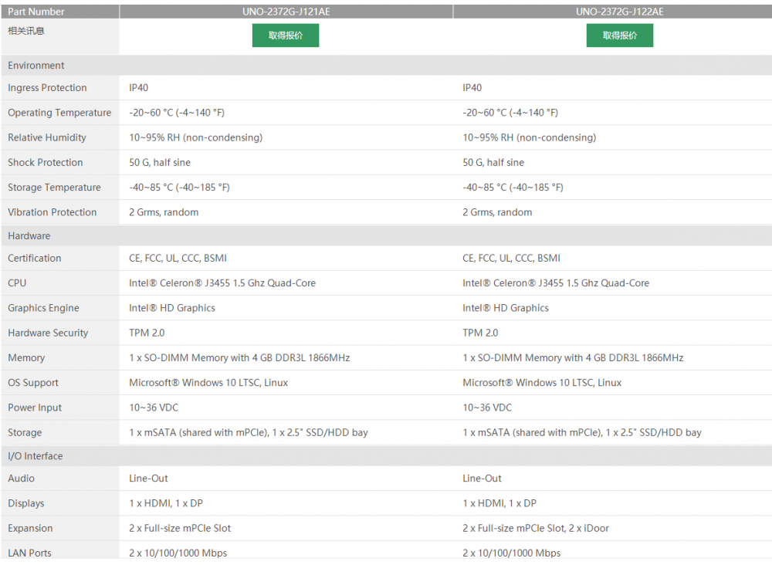Click J122AE 1 x HDMI, 1 x DP value
The width and height of the screenshot is (772, 565).
tap(499, 503)
